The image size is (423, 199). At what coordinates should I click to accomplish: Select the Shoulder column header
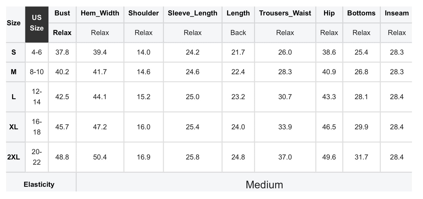pos(143,13)
